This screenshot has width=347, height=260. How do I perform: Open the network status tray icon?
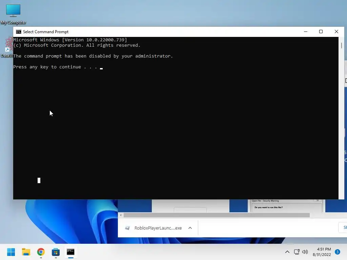297,252
